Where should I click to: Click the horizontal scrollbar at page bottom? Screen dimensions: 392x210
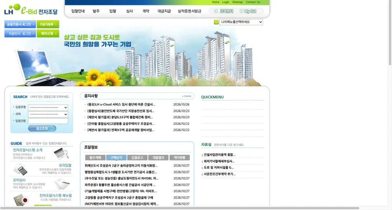point(180,208)
